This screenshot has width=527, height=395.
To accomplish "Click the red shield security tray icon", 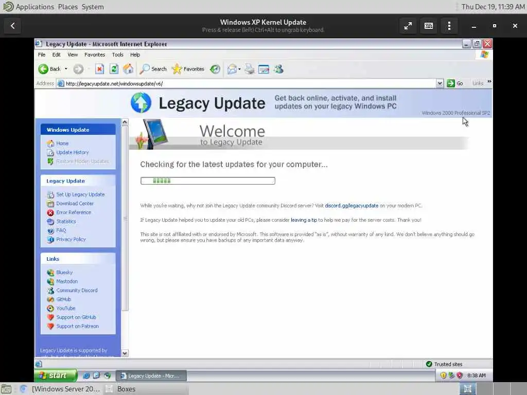I will point(460,375).
